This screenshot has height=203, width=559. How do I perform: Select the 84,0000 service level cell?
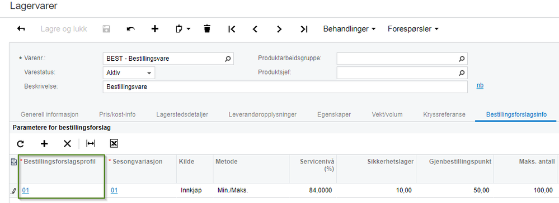[313, 191]
